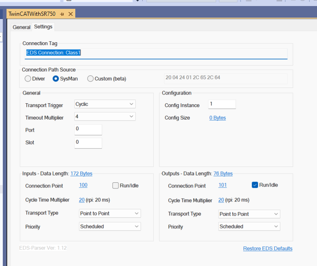Click the Connection Tag text field
Image resolution: width=317 pixels, height=266 pixels.
pyautogui.click(x=156, y=53)
